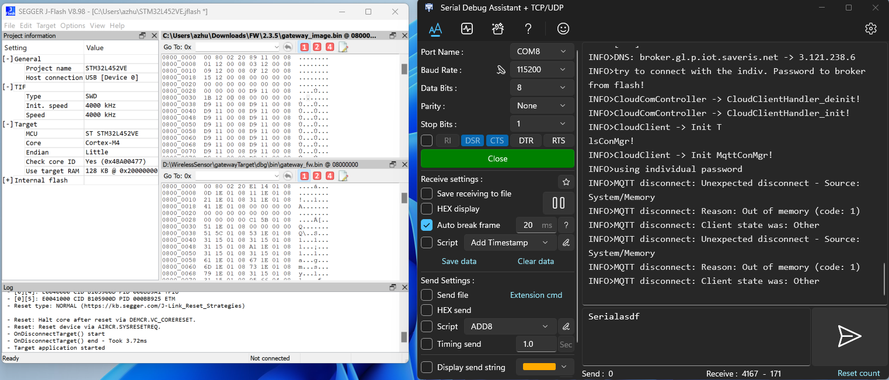Screen dimensions: 889x380
Task: Toggle the checkbox left of the RI indicator
Action: point(427,140)
